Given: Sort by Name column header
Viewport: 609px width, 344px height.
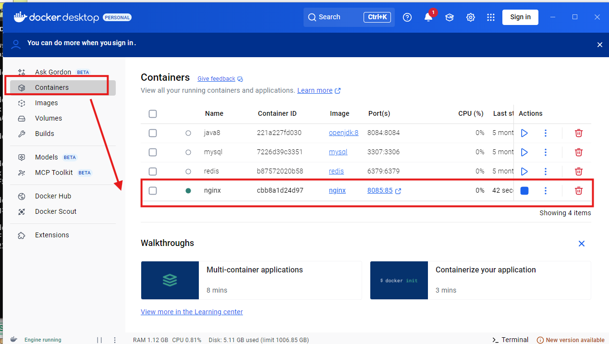Looking at the screenshot, I should coord(214,114).
